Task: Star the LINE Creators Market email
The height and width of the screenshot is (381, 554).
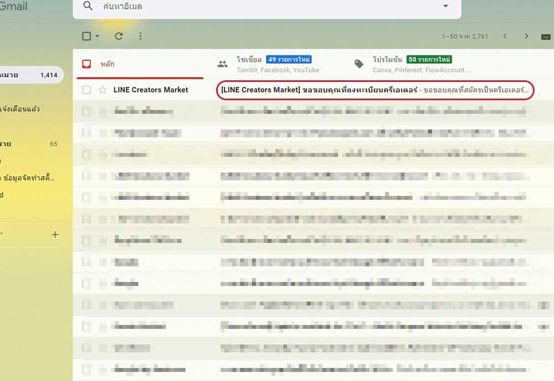Action: coord(102,90)
